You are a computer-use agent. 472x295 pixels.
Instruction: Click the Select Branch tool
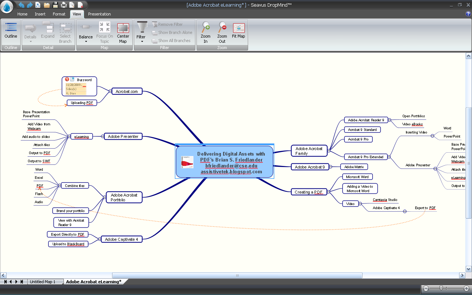point(65,33)
